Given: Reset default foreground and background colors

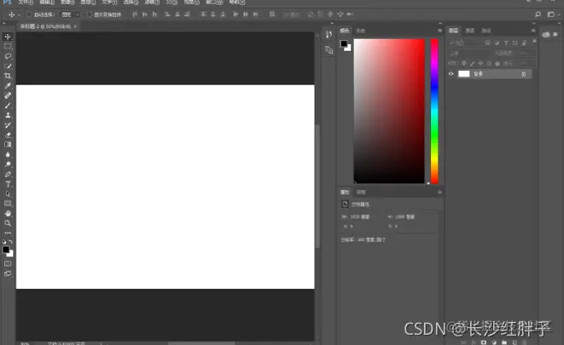Looking at the screenshot, I should (4, 242).
